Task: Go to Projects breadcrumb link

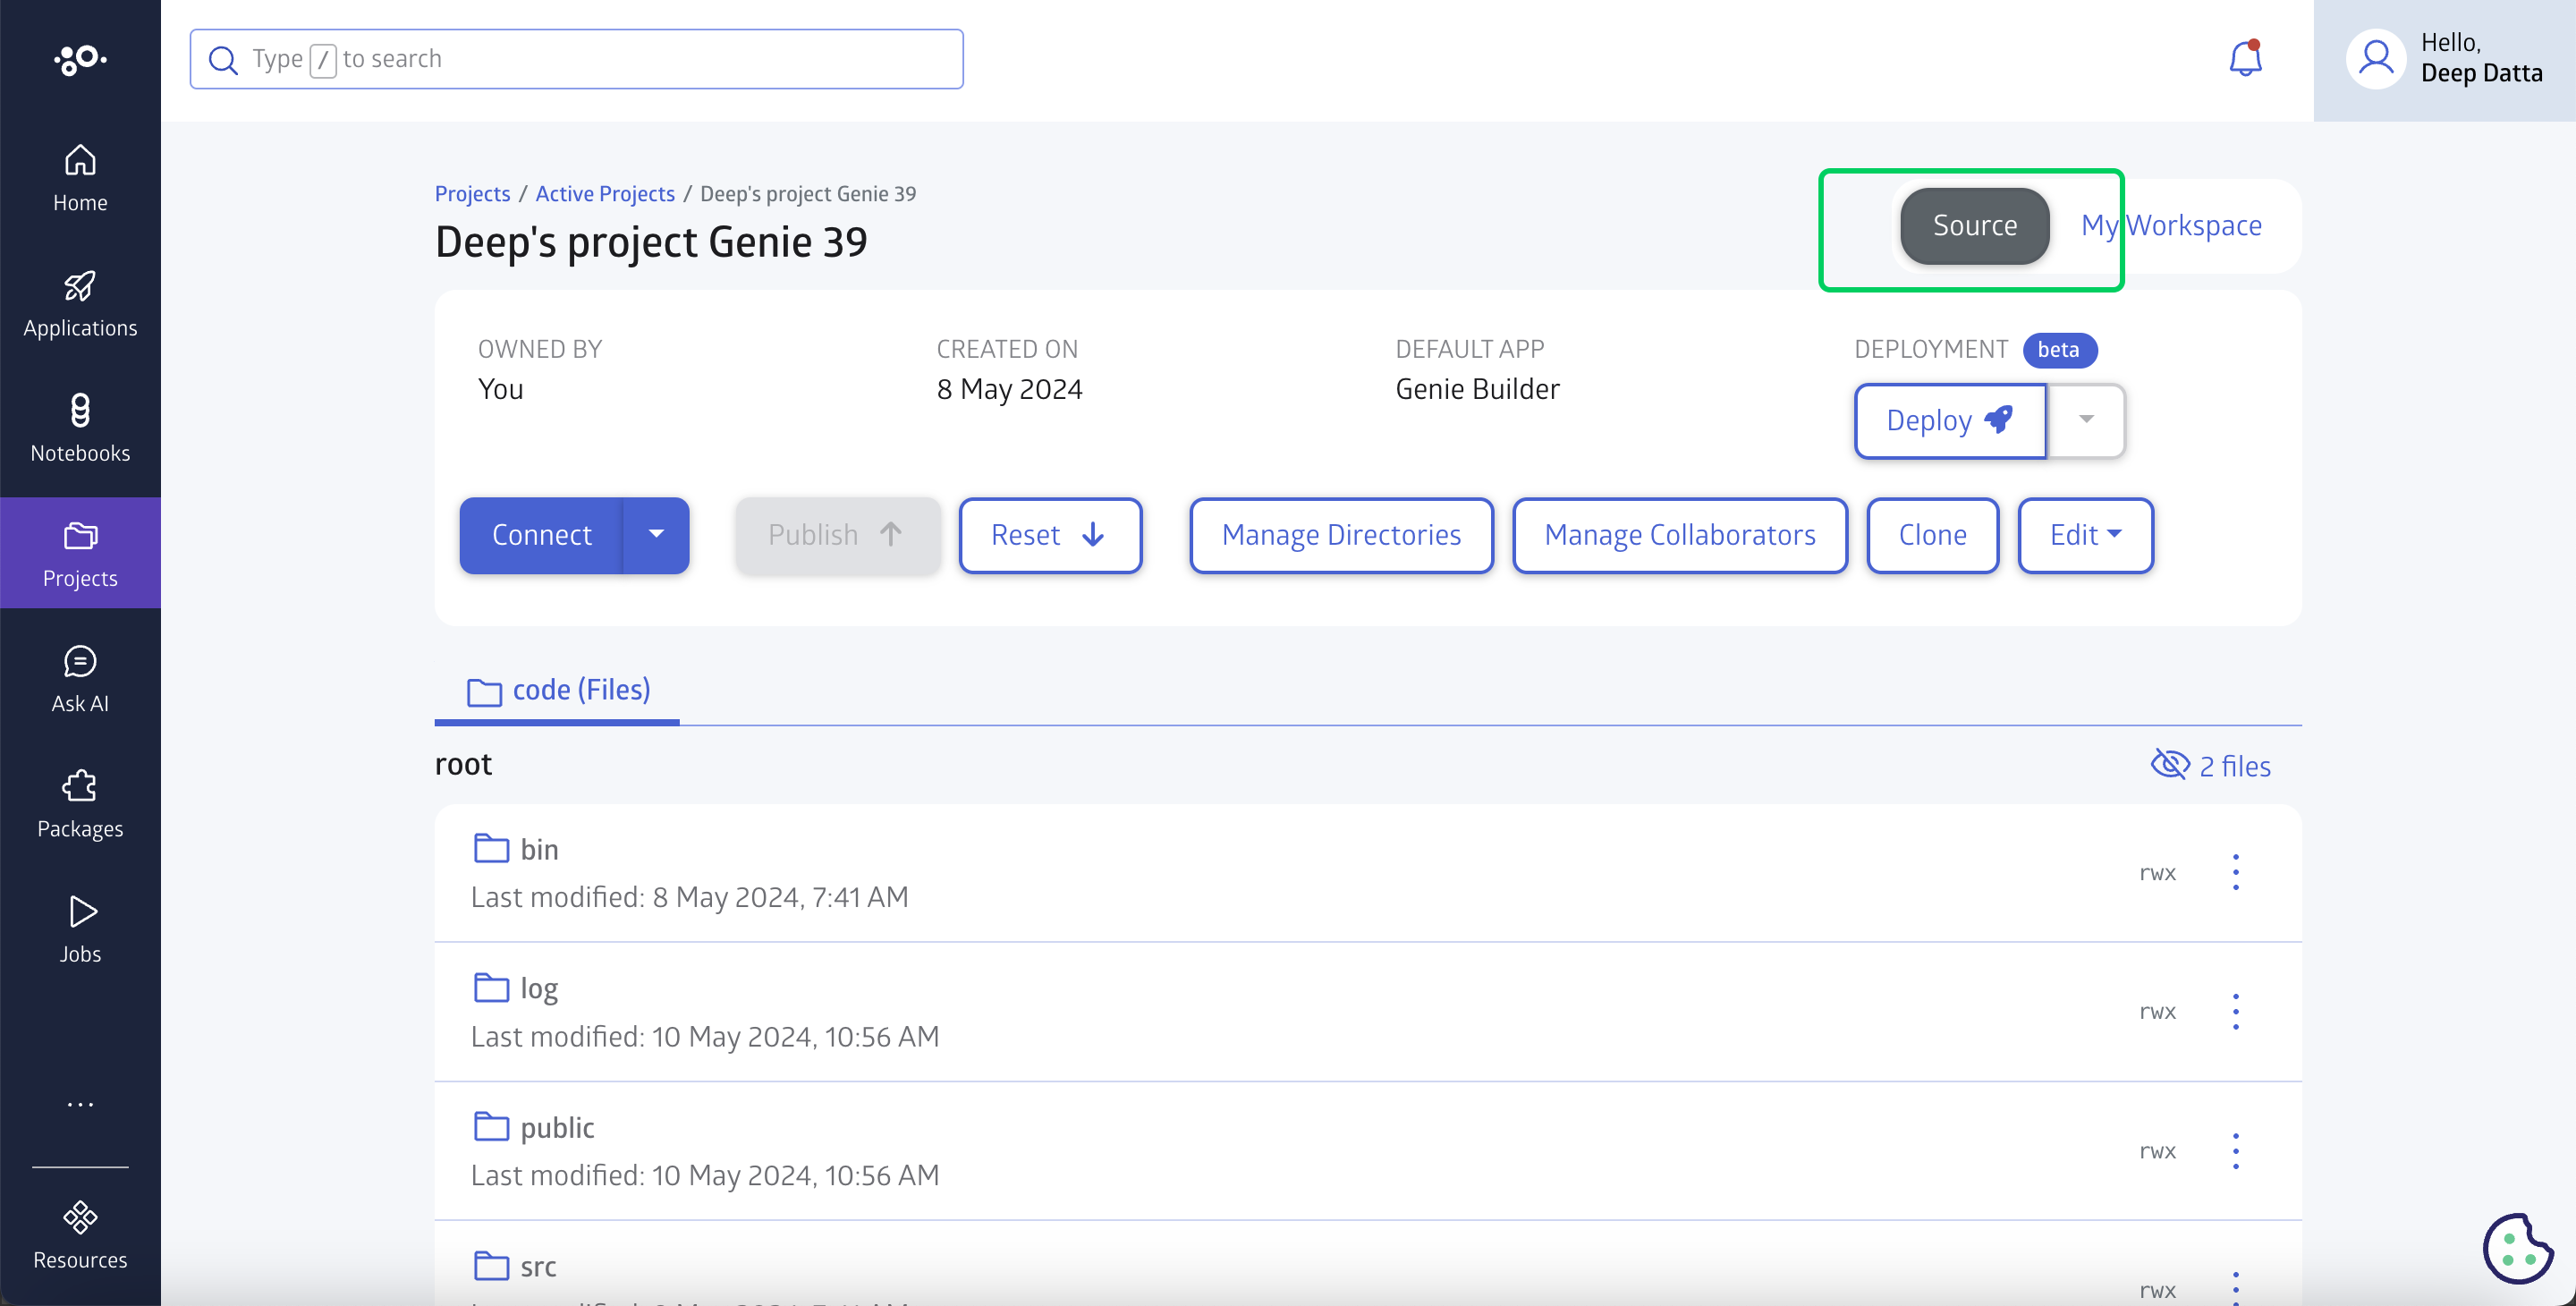Action: pyautogui.click(x=472, y=193)
